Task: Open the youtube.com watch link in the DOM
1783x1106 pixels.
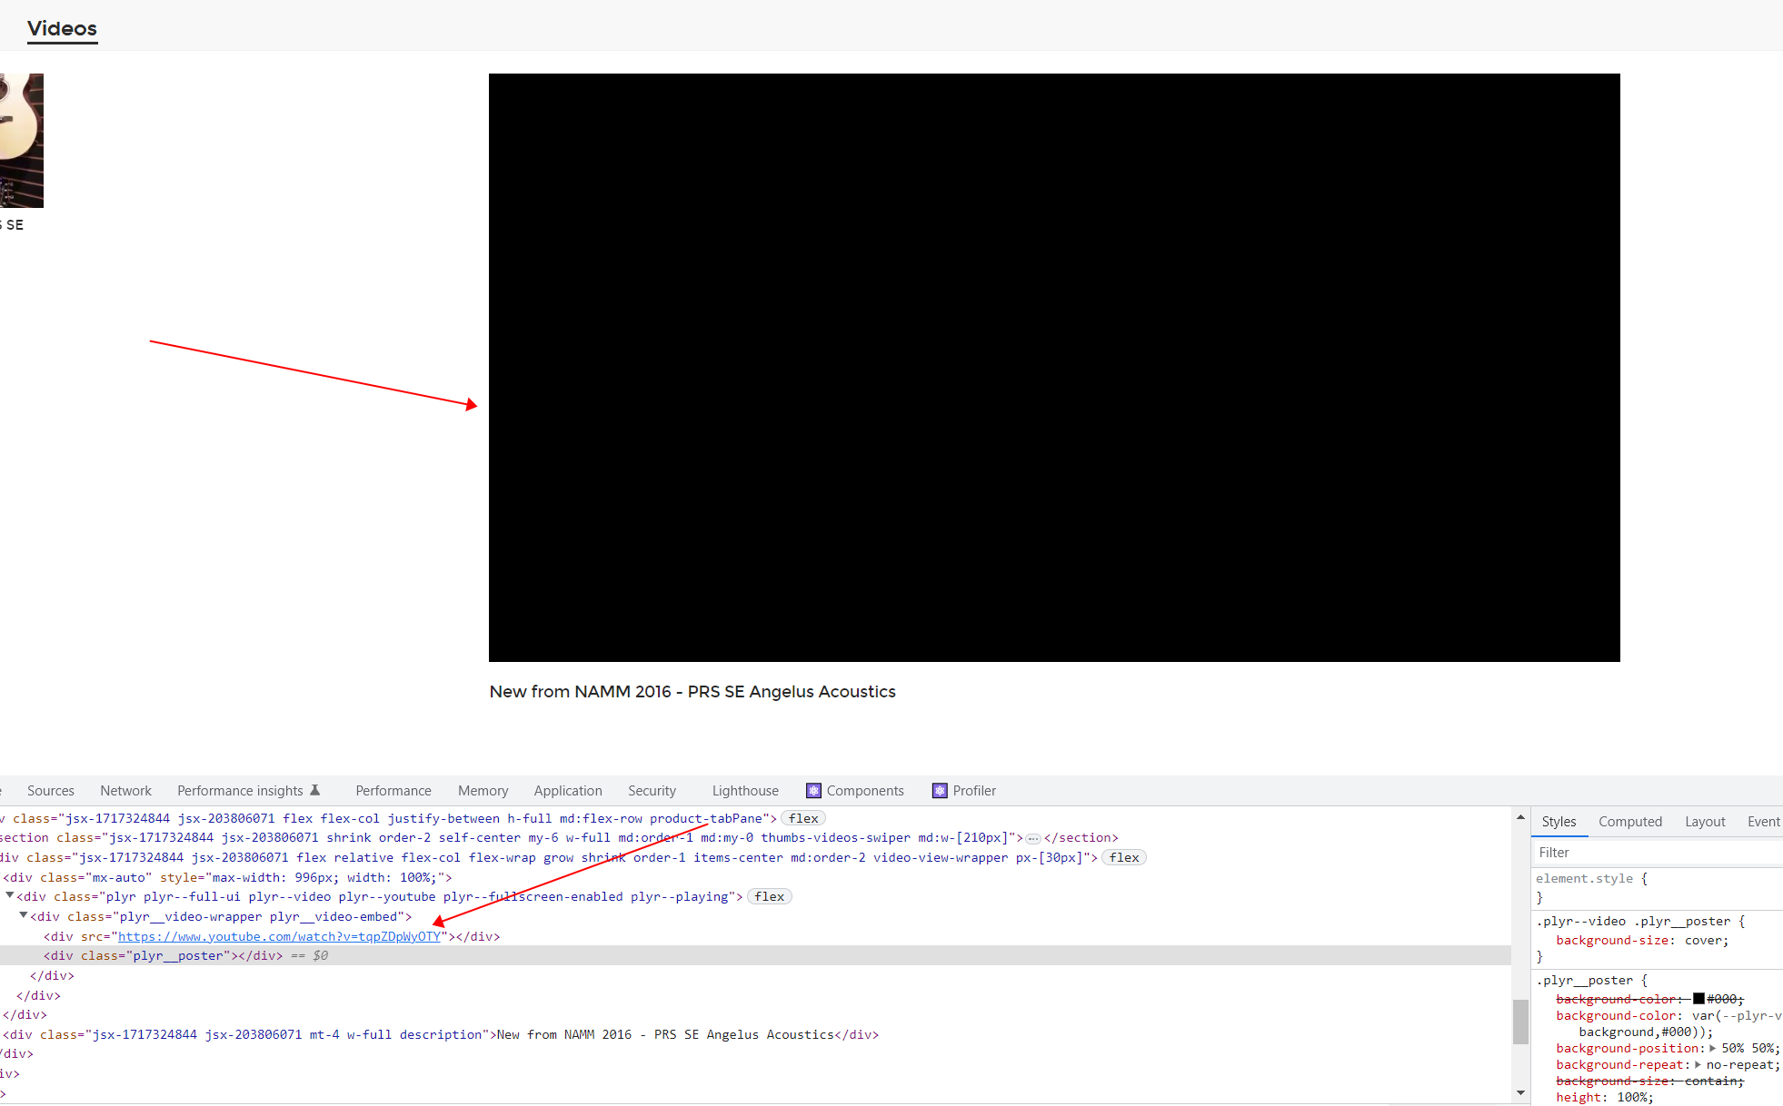Action: point(279,936)
